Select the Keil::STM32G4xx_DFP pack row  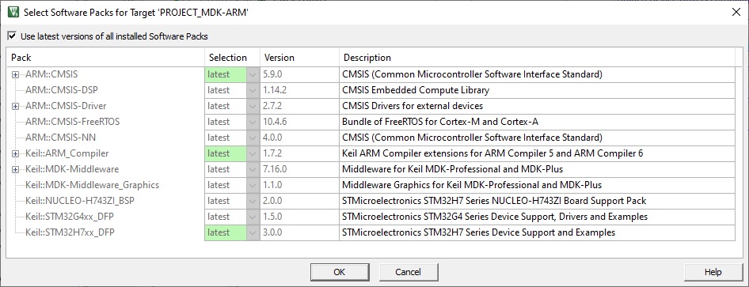(371, 217)
